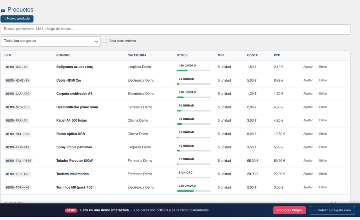360x220 pixels.
Task: Click the product name Ratón óptico USB
Action: [x=70, y=134]
